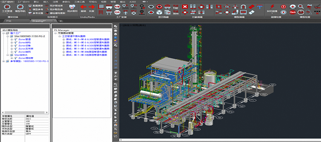321x142 pixels.
Task: Click the magnifier search icon in 模型检查
Action: [301, 7]
